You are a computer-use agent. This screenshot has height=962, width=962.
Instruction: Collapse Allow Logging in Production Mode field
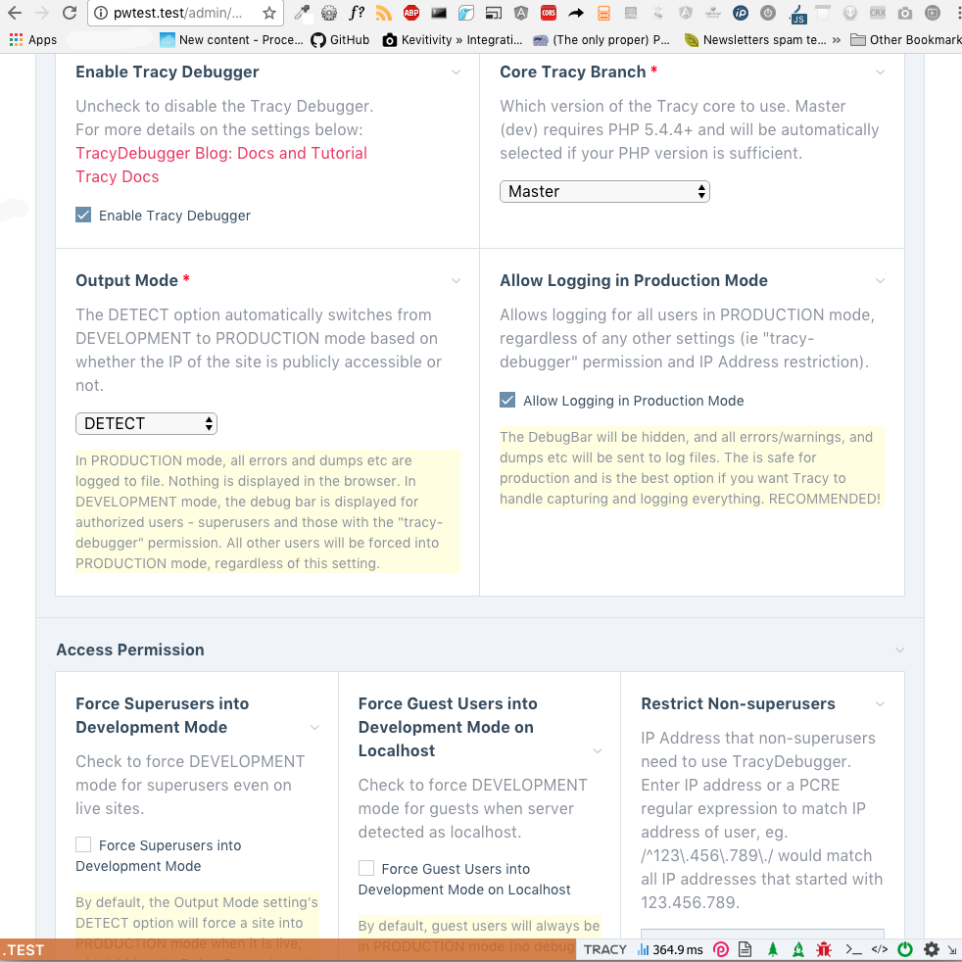click(x=880, y=281)
